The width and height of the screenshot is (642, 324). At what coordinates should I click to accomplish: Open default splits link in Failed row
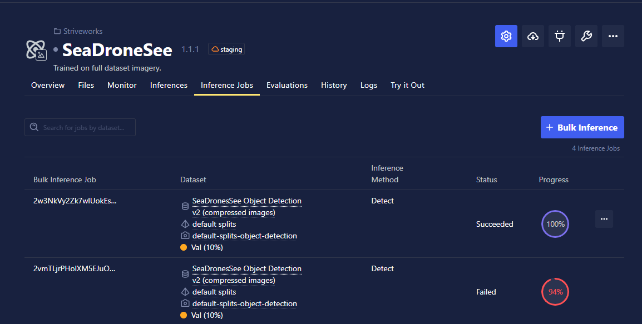(x=214, y=292)
